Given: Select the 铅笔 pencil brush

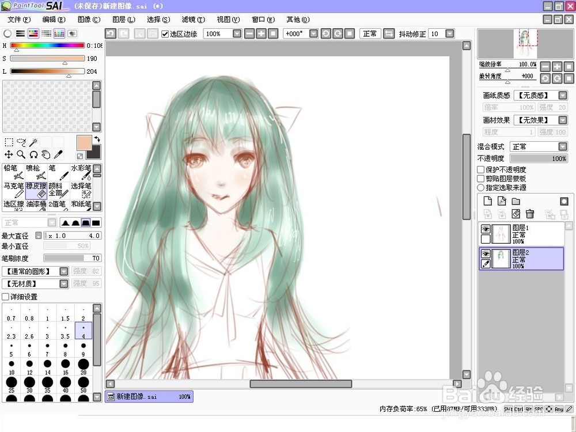Looking at the screenshot, I should point(14,172).
